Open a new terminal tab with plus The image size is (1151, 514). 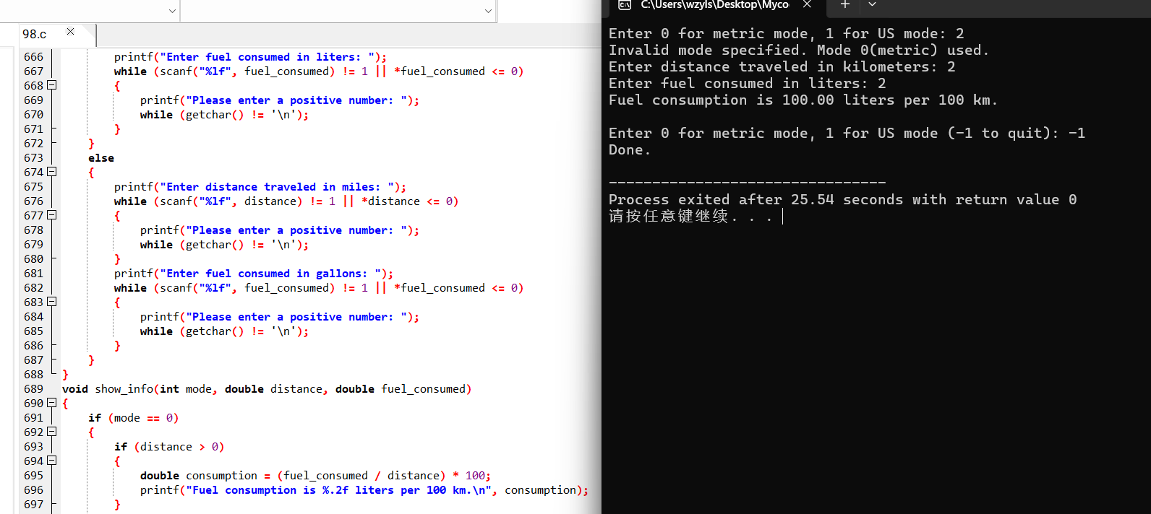pyautogui.click(x=844, y=4)
